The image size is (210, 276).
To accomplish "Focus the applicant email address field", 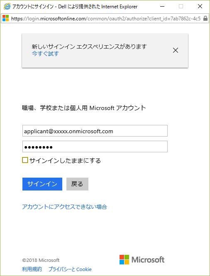I will 95,131.
